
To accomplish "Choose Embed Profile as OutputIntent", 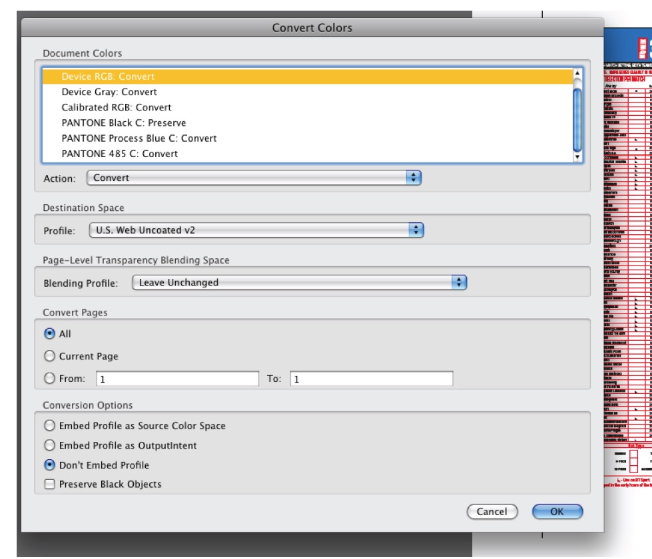I will click(x=49, y=445).
